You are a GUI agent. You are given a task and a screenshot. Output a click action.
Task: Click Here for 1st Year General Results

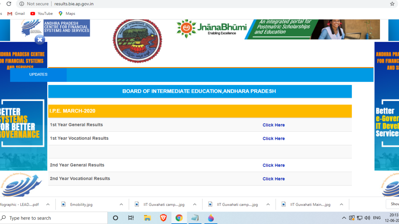[x=273, y=125]
